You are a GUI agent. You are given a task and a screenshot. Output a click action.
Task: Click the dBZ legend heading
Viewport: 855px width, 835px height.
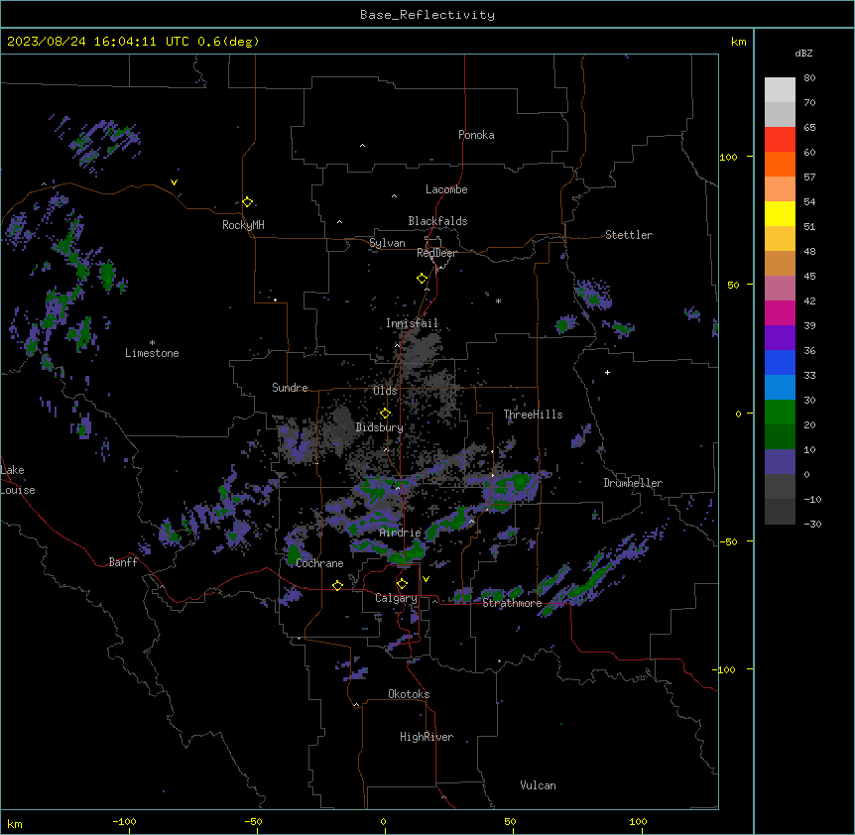[803, 53]
